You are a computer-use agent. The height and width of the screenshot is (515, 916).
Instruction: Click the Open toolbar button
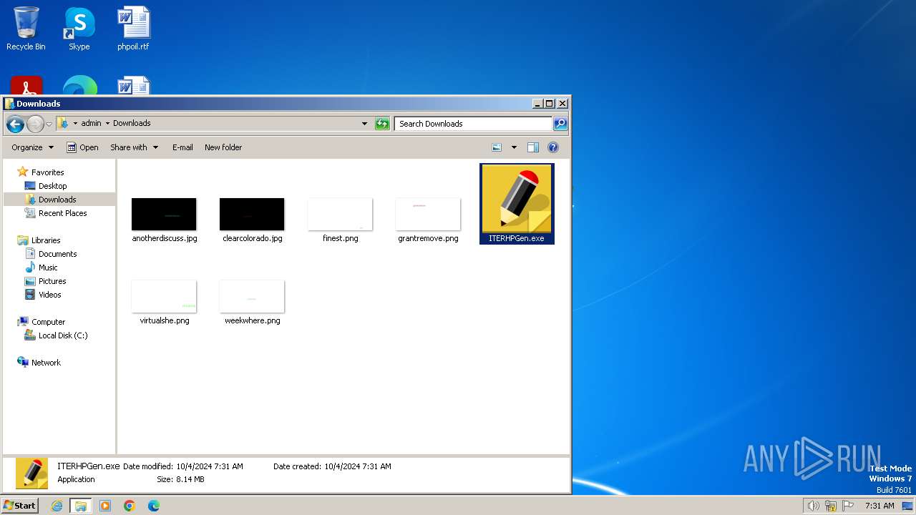point(83,147)
